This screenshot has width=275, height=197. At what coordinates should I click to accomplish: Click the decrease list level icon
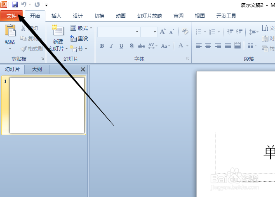[230, 32]
